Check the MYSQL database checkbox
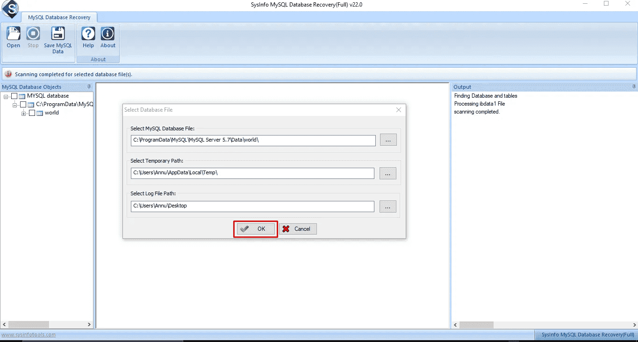This screenshot has width=638, height=342. coord(14,95)
